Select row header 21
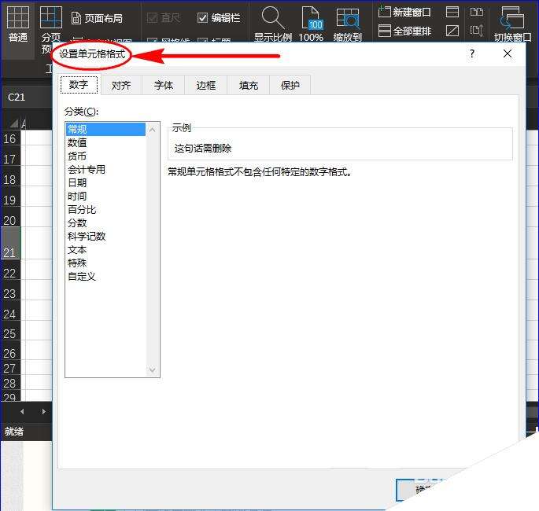539x511 pixels. tap(10, 243)
